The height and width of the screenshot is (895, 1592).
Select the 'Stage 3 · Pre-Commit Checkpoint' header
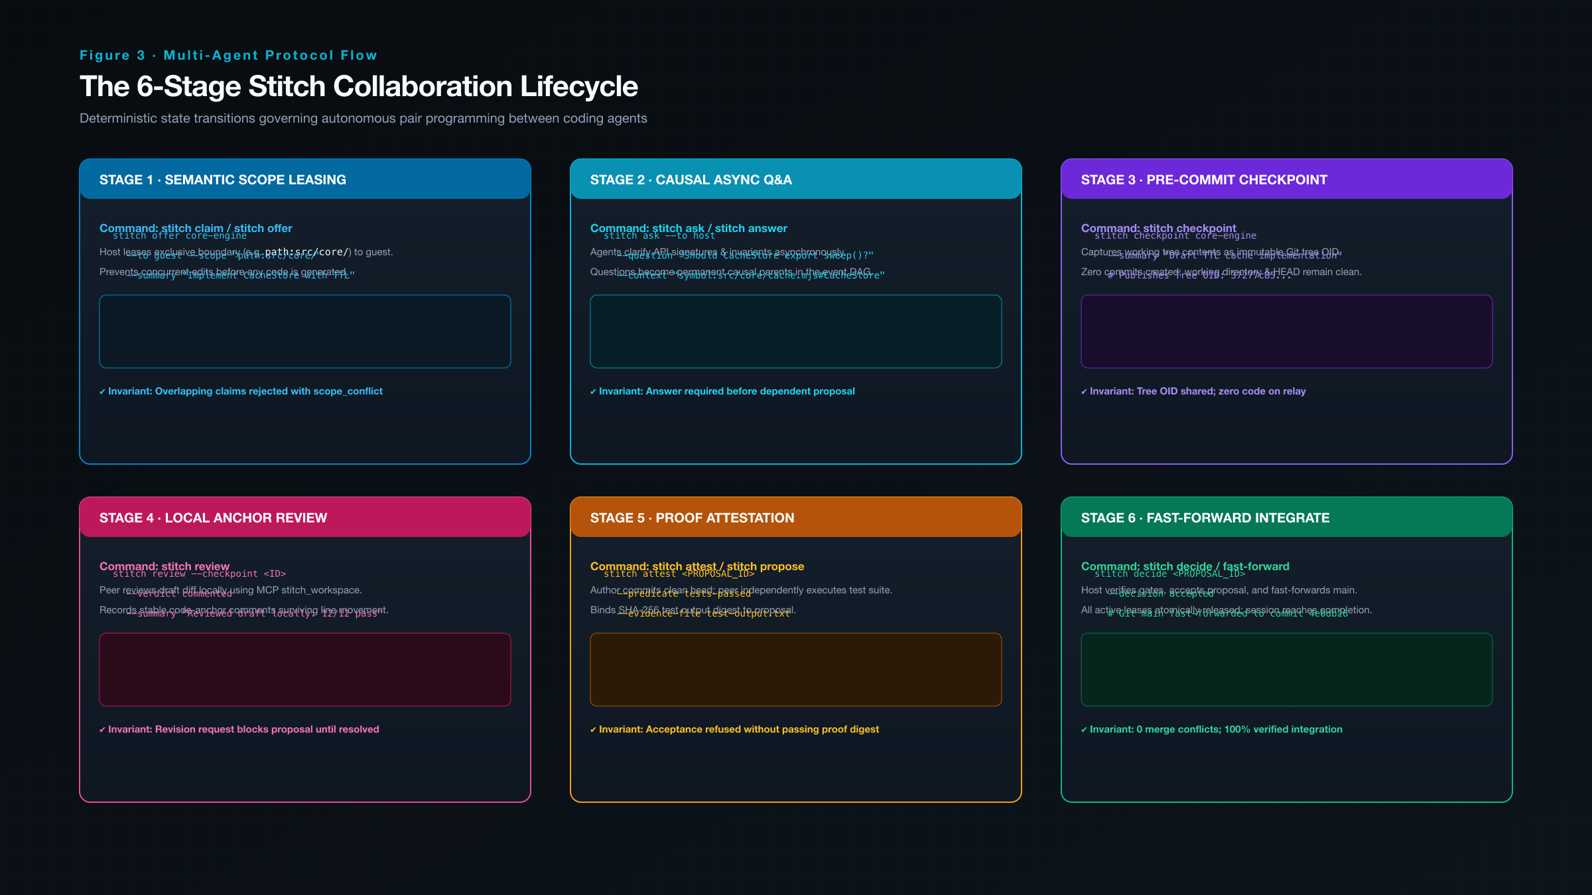(1287, 179)
